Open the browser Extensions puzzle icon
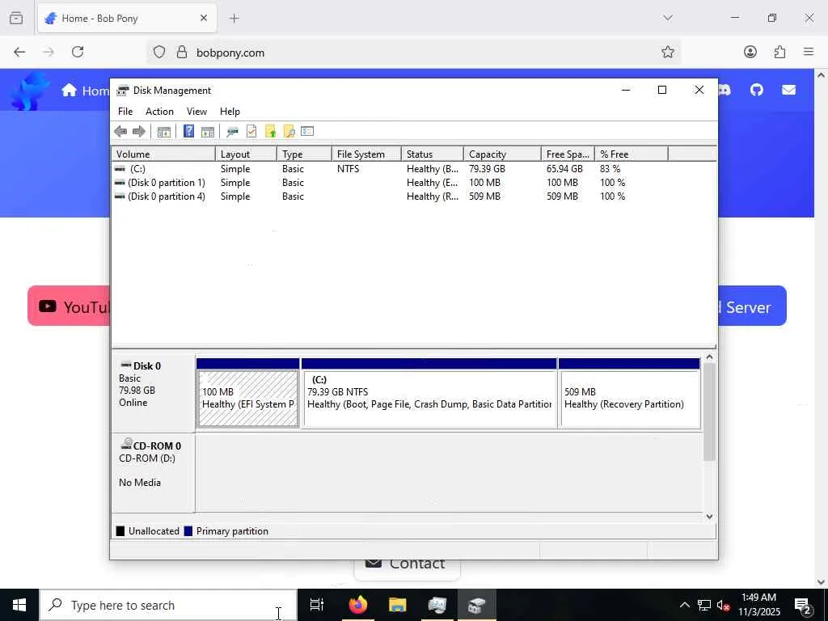 click(x=779, y=53)
